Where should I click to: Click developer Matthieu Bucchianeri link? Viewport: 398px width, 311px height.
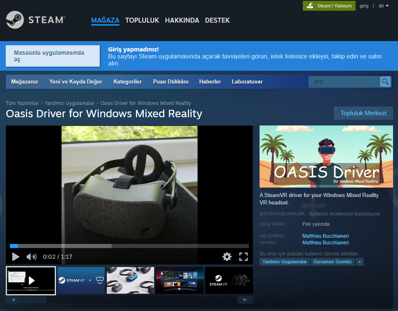point(325,236)
